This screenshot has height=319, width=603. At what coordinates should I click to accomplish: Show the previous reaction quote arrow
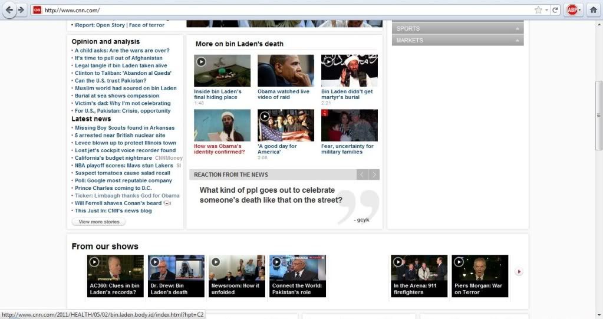363,175
